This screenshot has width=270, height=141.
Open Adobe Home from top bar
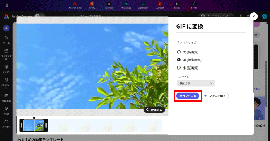(x=75, y=5)
